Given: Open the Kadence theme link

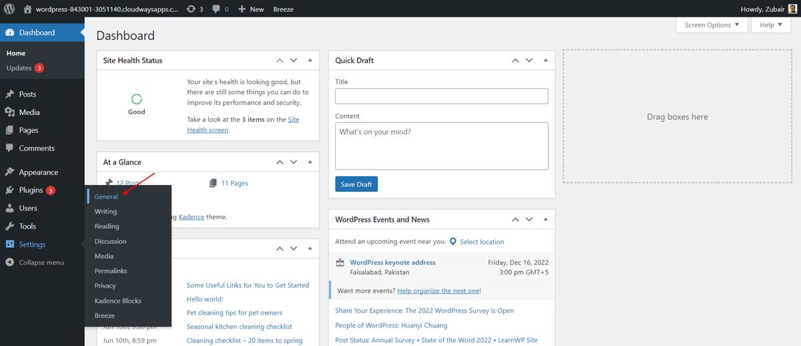Looking at the screenshot, I should (x=190, y=216).
